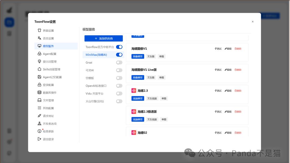
Task: Open 界面设置 interface settings
Action: tap(56, 31)
